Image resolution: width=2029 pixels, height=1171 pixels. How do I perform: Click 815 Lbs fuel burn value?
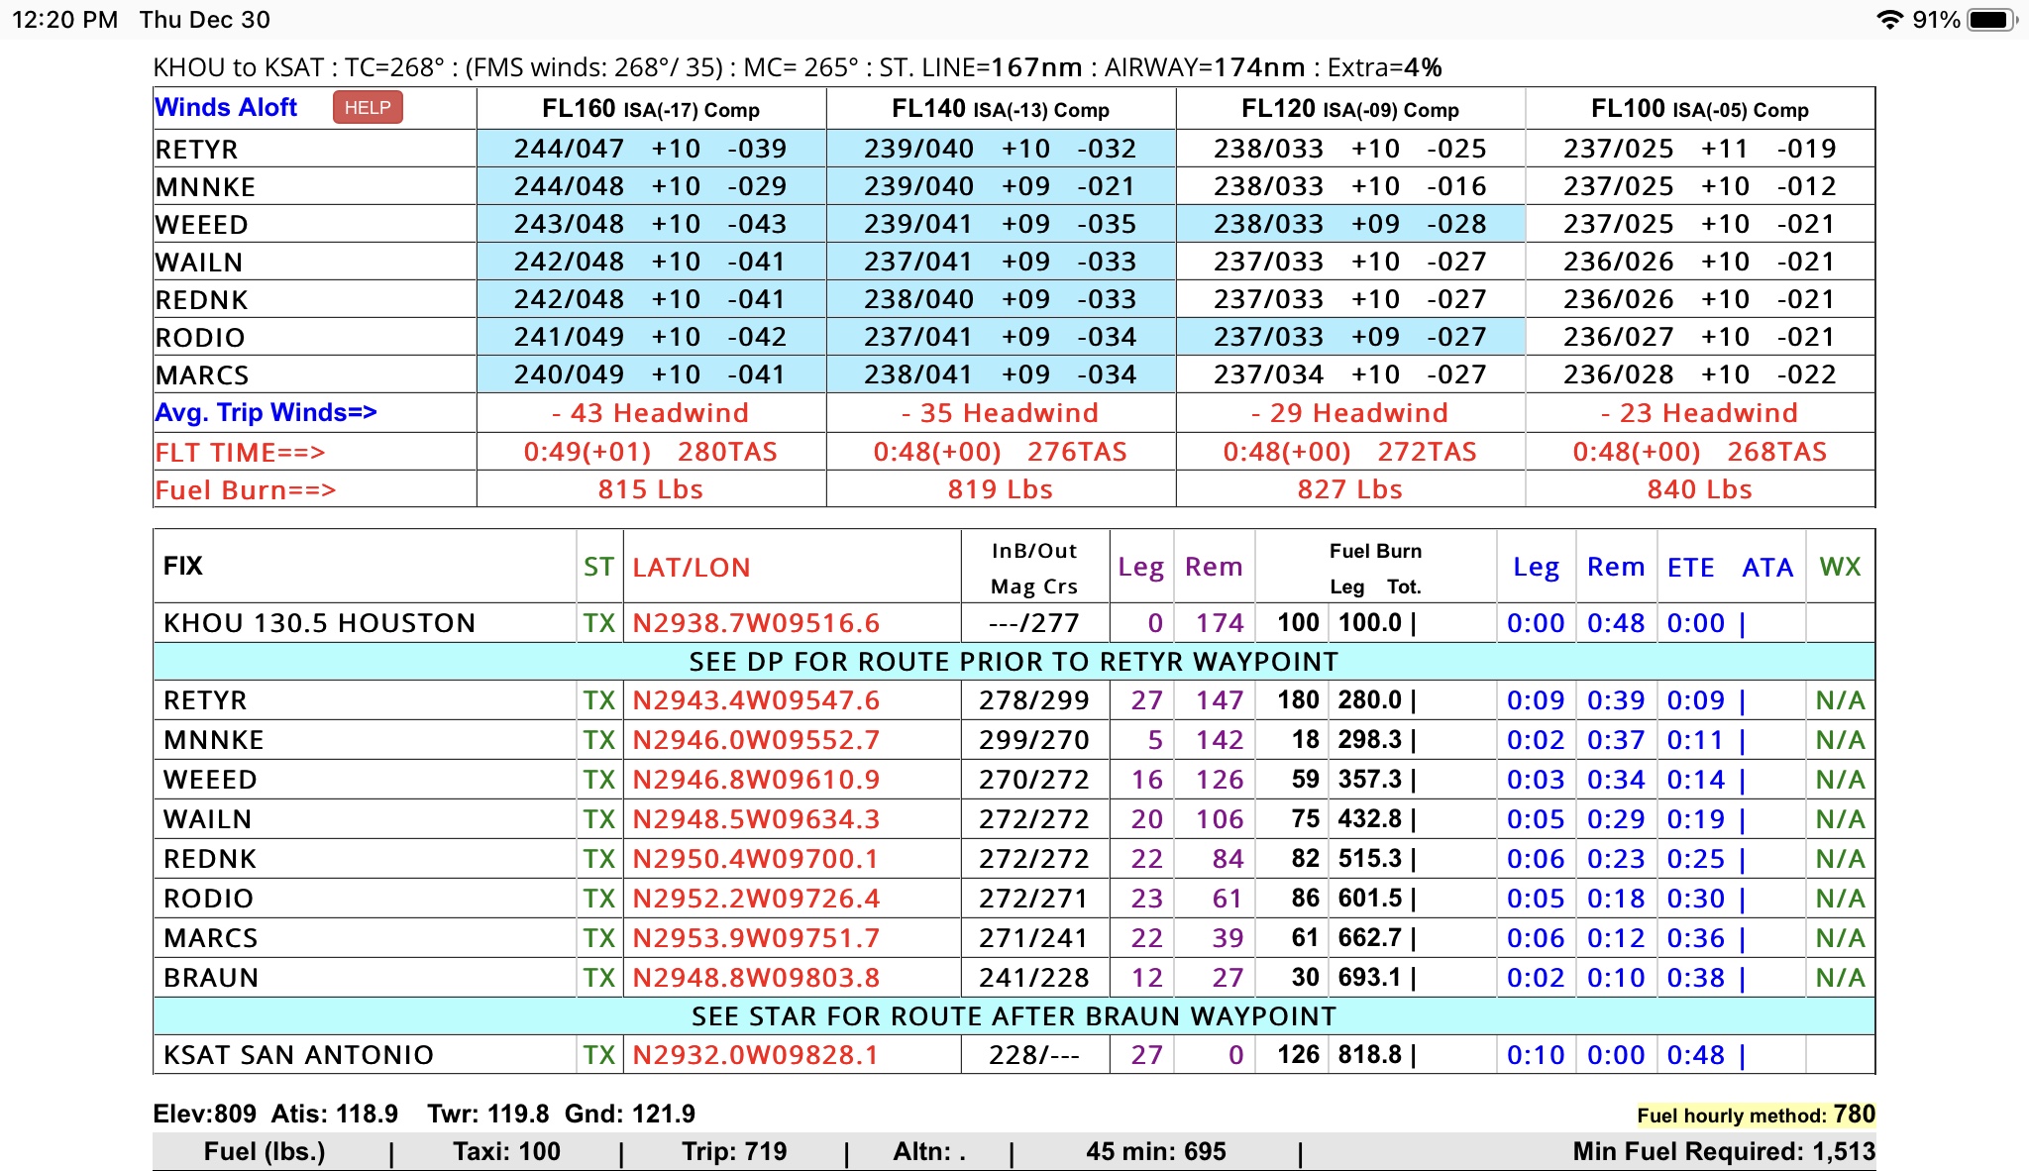pyautogui.click(x=651, y=489)
